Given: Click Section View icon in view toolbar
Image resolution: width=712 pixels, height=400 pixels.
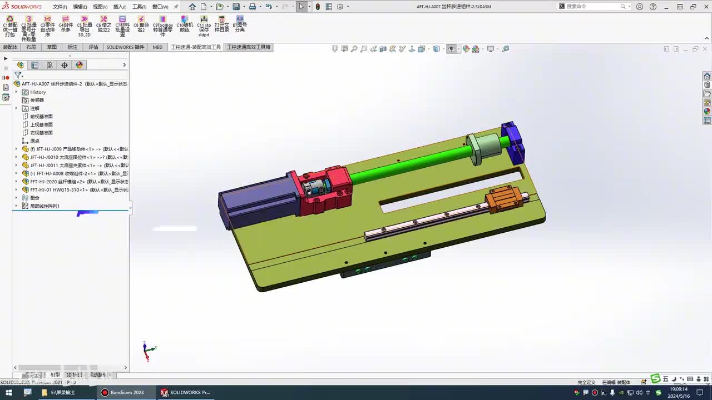Looking at the screenshot, I should pyautogui.click(x=383, y=49).
